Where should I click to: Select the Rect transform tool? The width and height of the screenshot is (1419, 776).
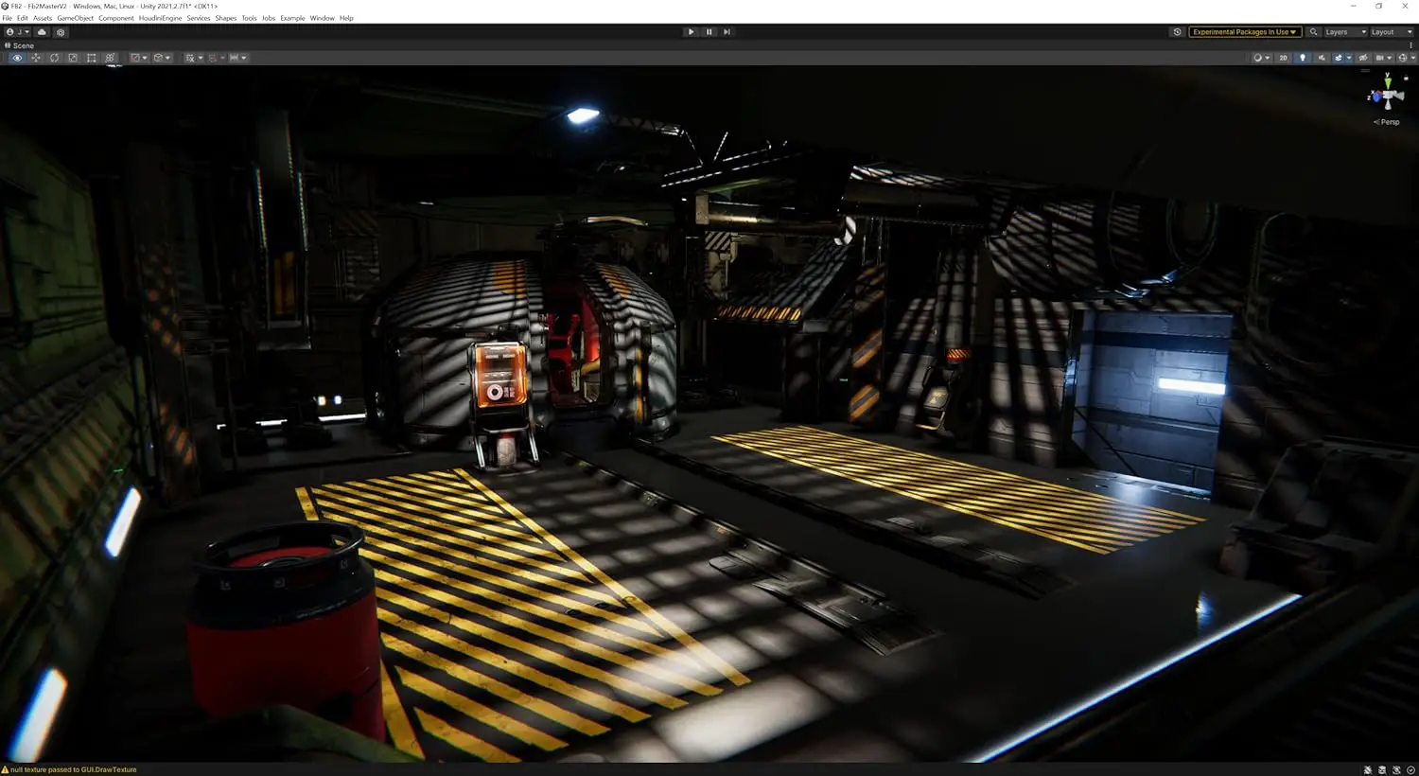[91, 58]
